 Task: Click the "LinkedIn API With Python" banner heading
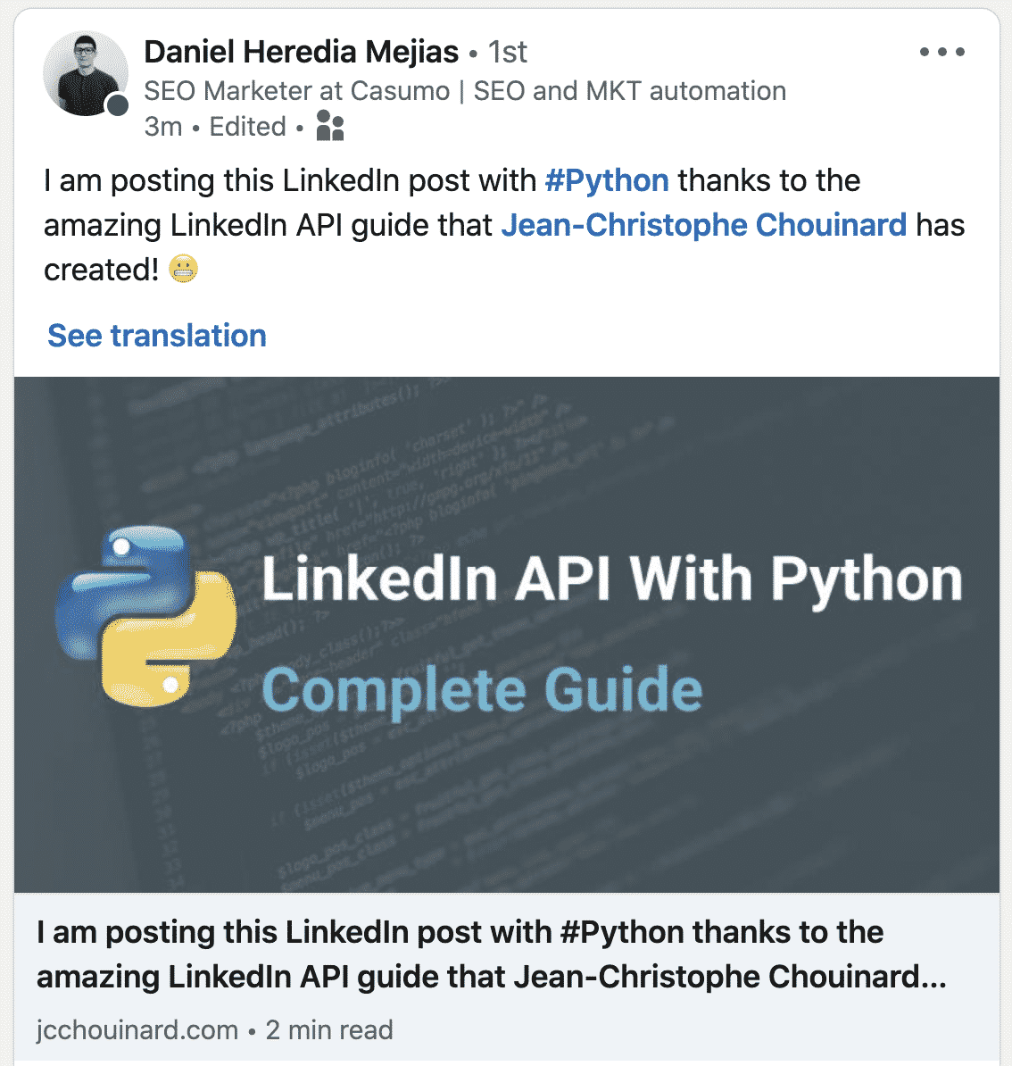(612, 579)
